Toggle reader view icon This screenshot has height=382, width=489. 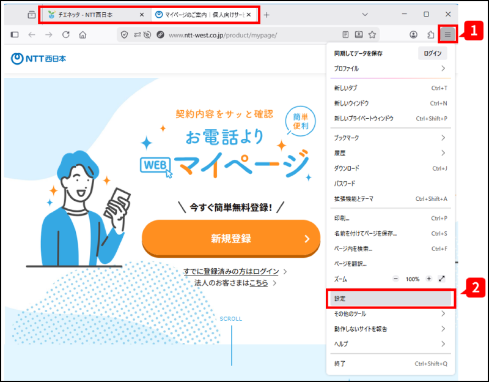tap(345, 35)
